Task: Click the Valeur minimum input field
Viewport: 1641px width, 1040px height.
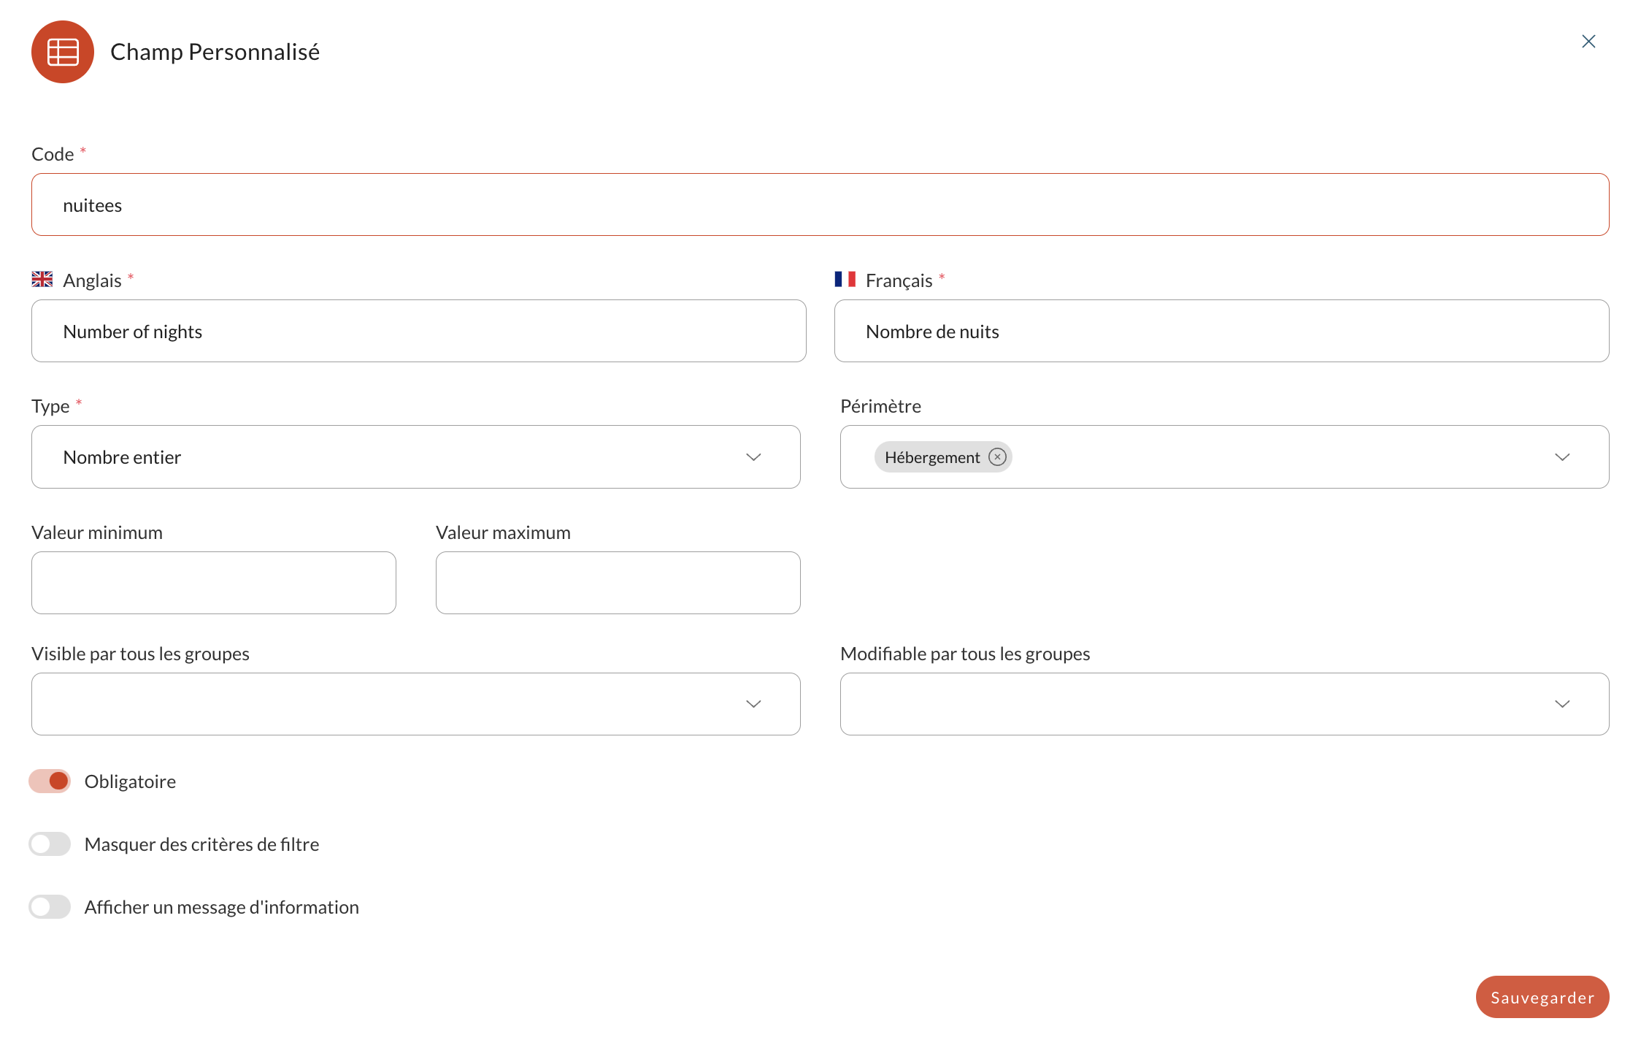Action: [214, 583]
